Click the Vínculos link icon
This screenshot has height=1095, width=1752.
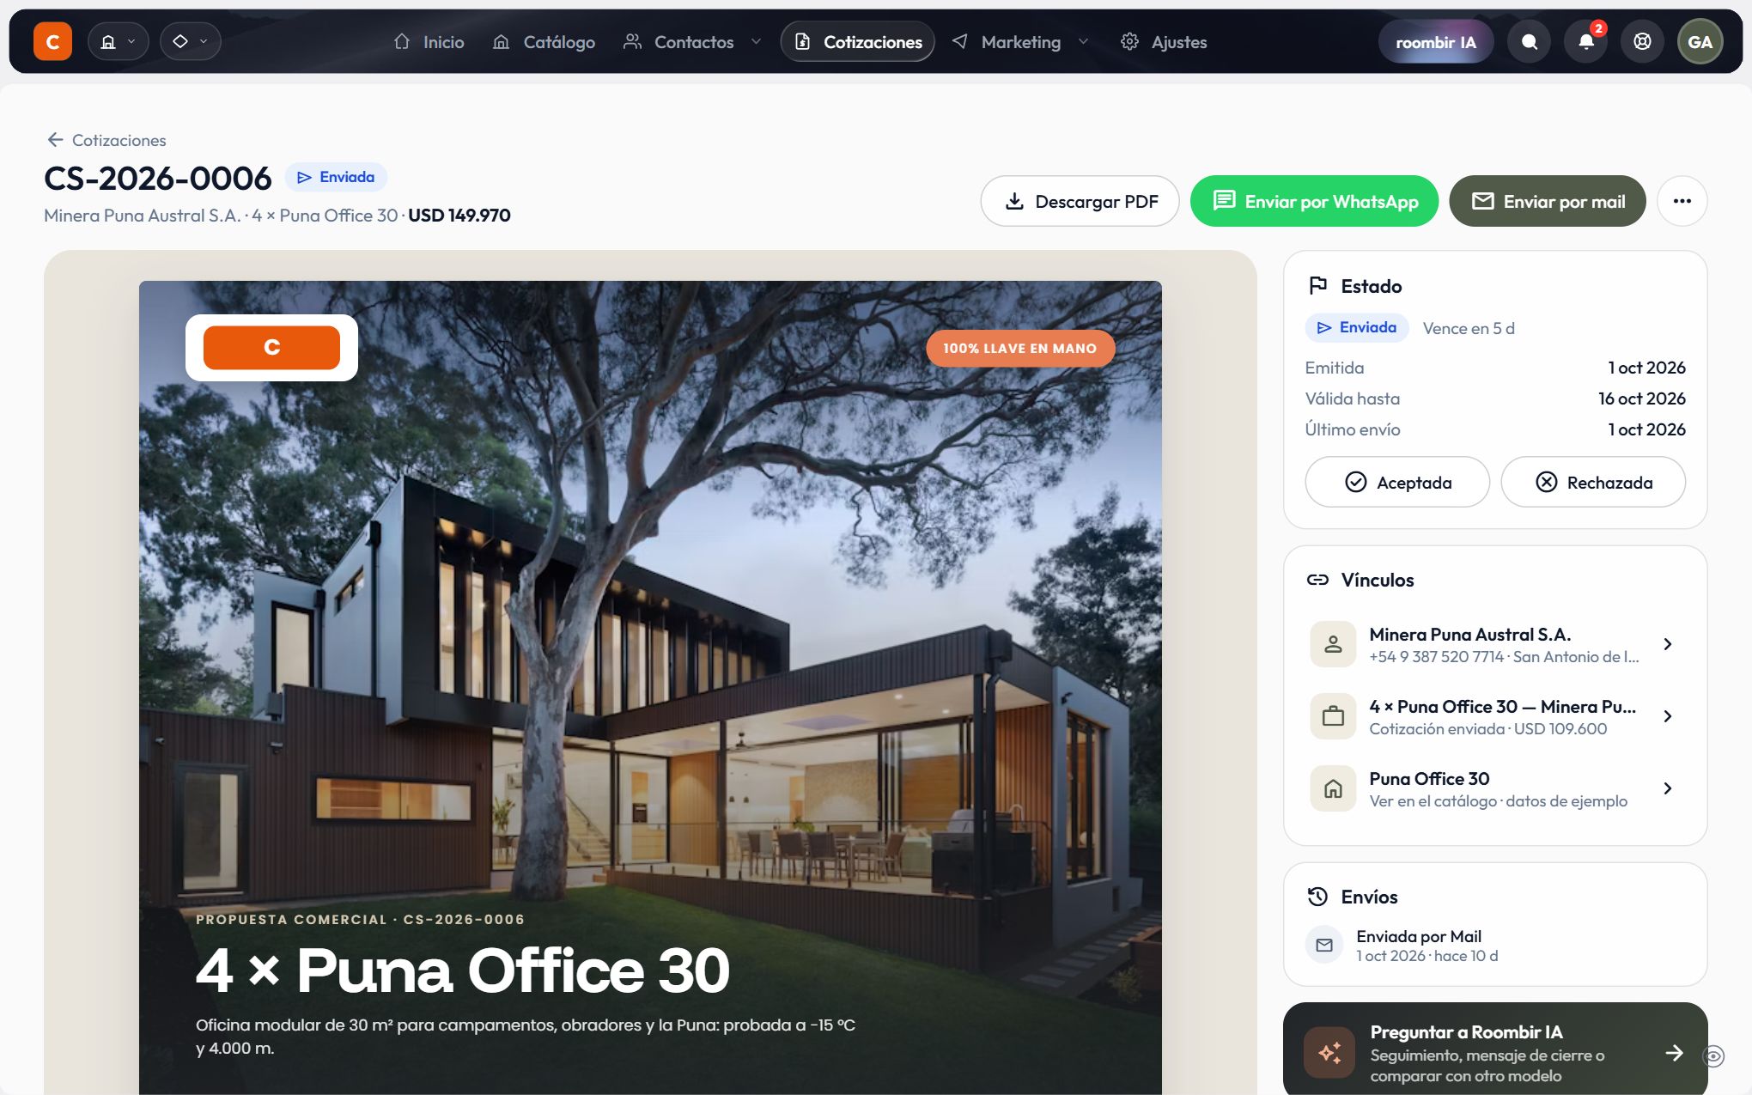click(x=1317, y=580)
